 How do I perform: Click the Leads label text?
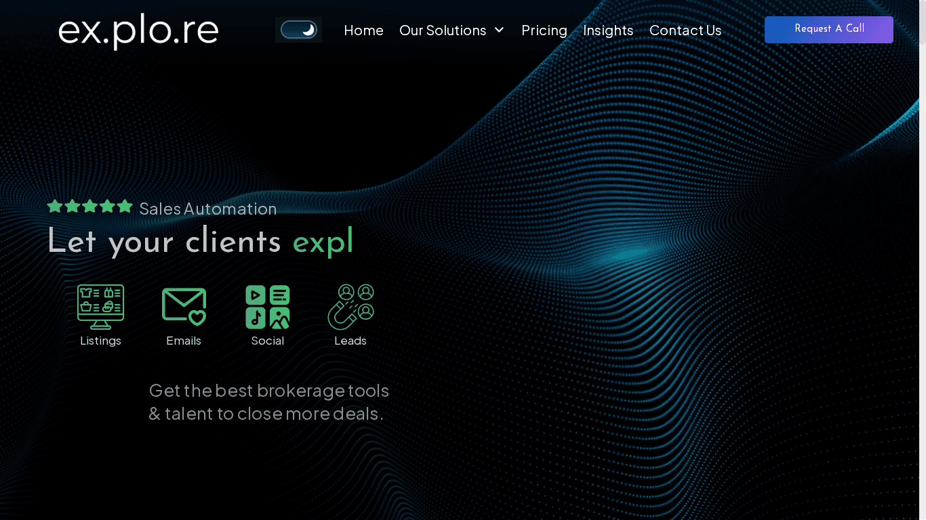(350, 341)
